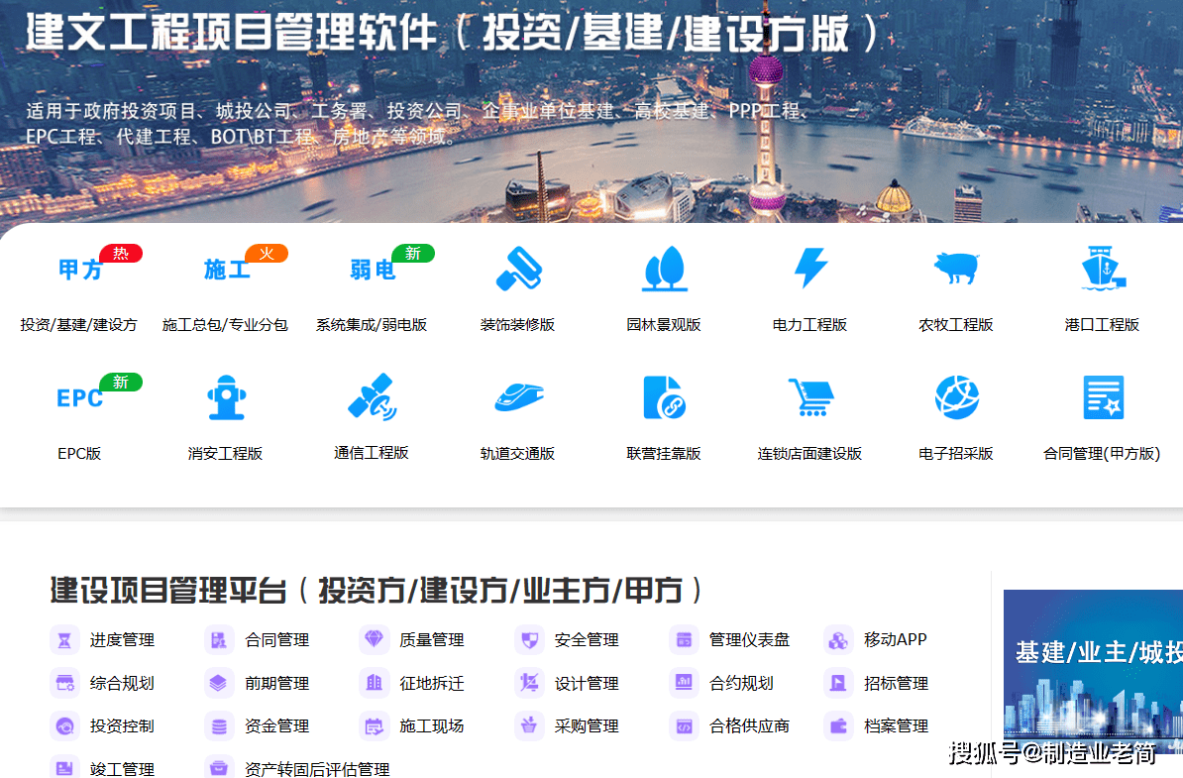Click the 建文工程项目管理软件 banner title

[x=453, y=34]
